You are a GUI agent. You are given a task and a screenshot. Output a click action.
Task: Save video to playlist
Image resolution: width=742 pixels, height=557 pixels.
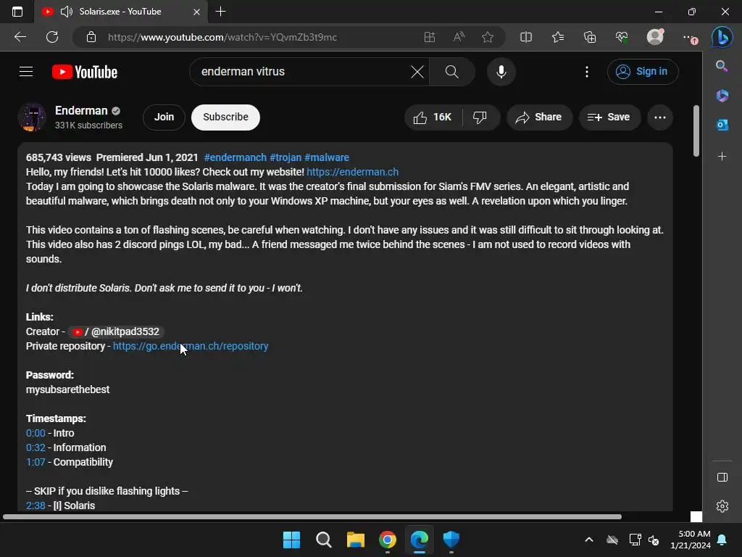tap(609, 117)
